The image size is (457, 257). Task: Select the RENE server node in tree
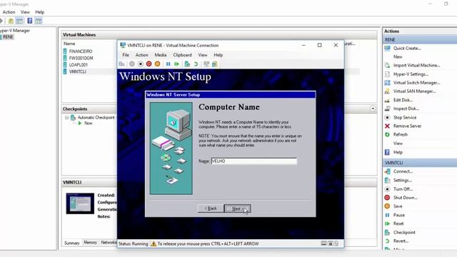coord(8,37)
